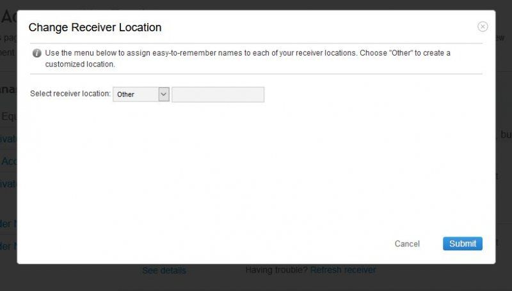Open the 'Other' location select box
Screen dimensions: 512x291
coord(141,94)
